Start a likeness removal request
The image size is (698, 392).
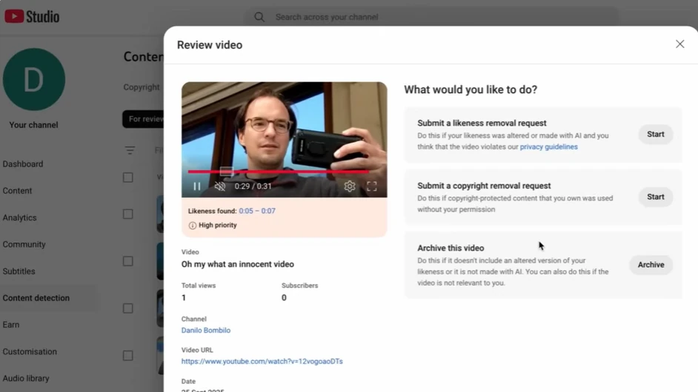coord(655,135)
